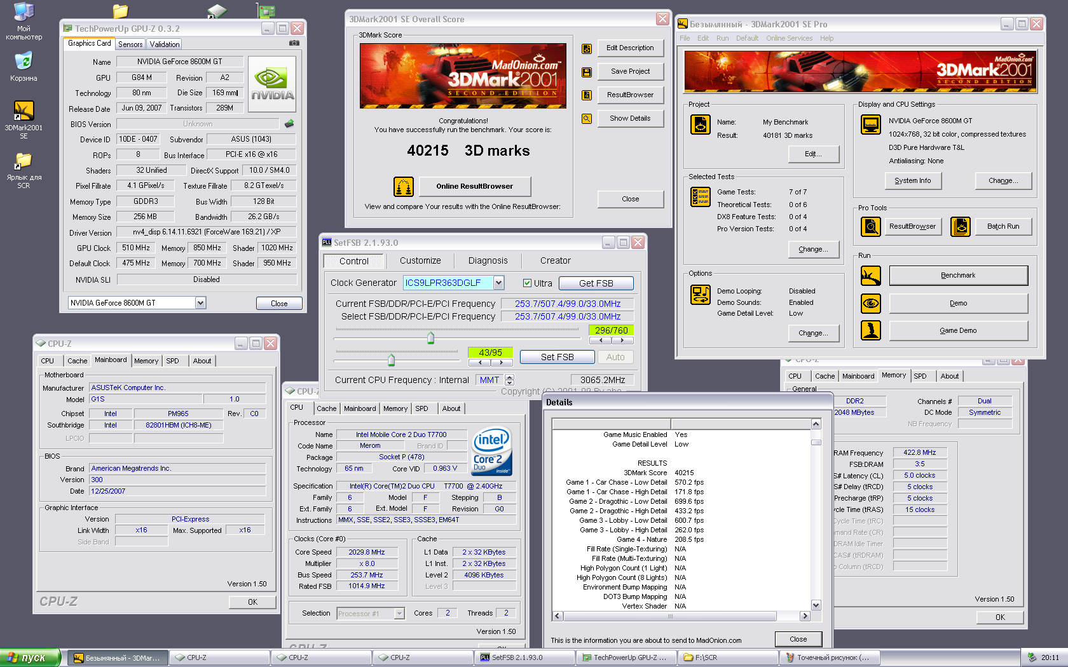Click the Select FSB frequency field in SetFSB
This screenshot has width=1068, height=667.
pyautogui.click(x=568, y=316)
